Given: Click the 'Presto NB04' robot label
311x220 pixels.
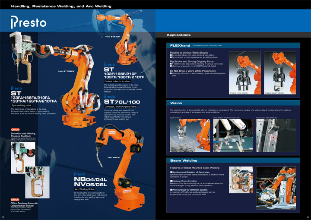Looking at the screenshot, I should tap(114, 157).
